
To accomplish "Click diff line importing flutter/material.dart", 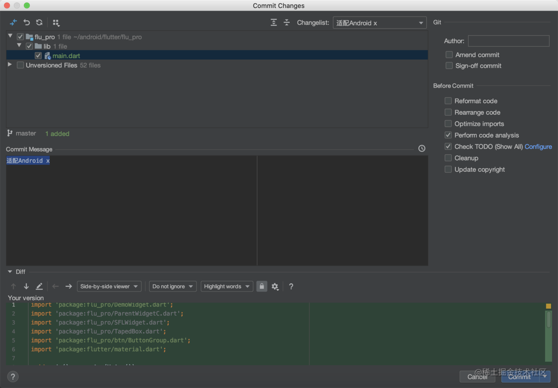I will (99, 349).
